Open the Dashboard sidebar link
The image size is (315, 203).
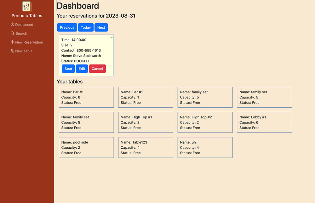coord(24,25)
